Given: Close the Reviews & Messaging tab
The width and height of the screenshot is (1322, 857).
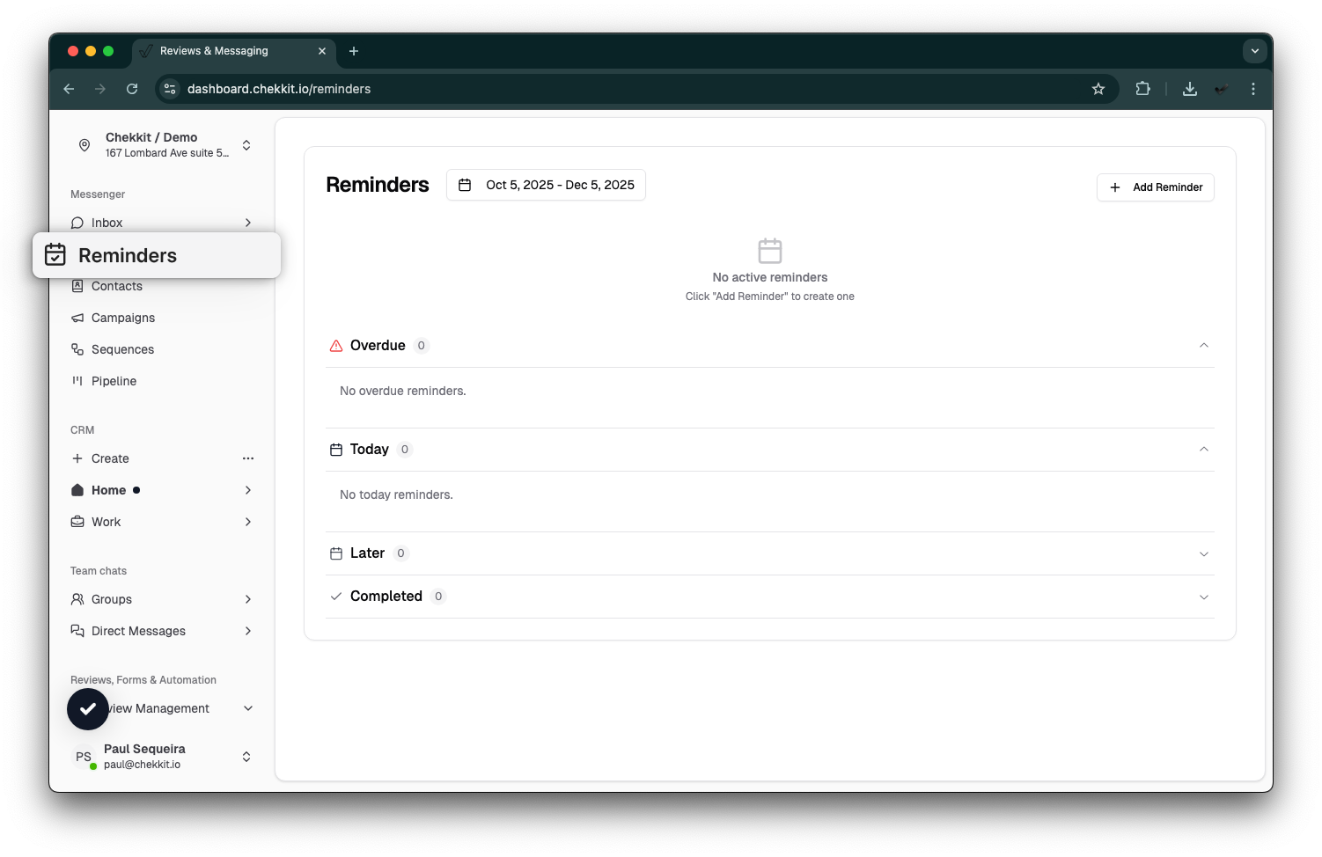Looking at the screenshot, I should tap(322, 51).
